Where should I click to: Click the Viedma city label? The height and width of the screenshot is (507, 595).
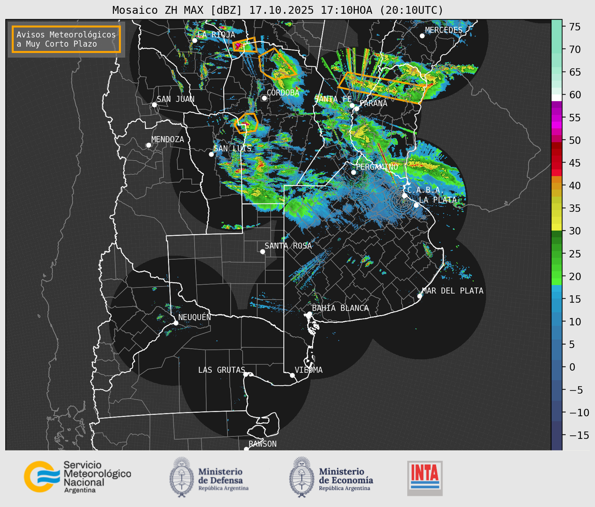309,370
